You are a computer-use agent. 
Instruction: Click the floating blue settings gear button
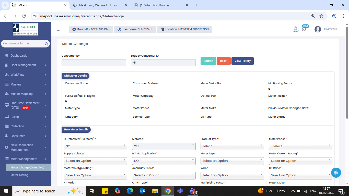336,173
